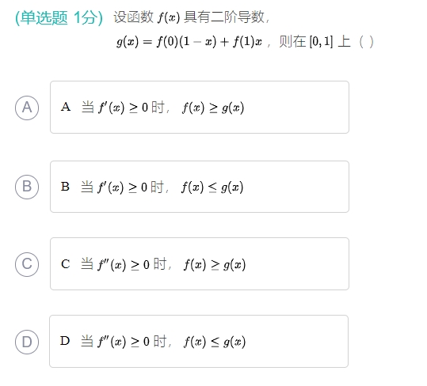This screenshot has width=427, height=386.
Task: Click the f''(x) ≥ 0 condition in option C
Action: 124,264
